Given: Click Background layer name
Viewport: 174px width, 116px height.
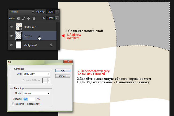Looking at the screenshot, I should point(30,45).
